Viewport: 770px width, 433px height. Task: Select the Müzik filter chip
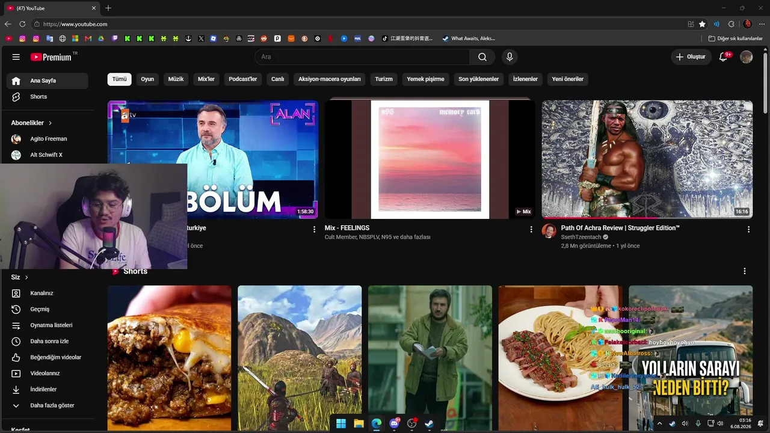[176, 79]
